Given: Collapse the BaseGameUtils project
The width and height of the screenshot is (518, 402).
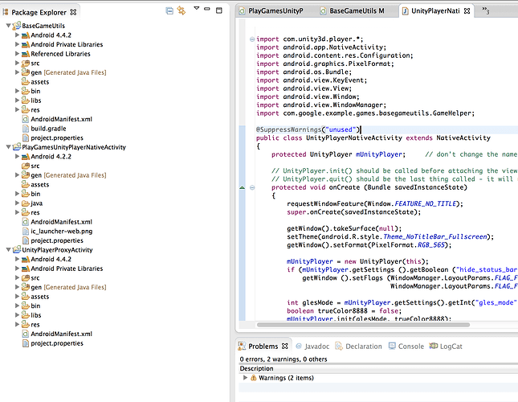Looking at the screenshot, I should 9,26.
